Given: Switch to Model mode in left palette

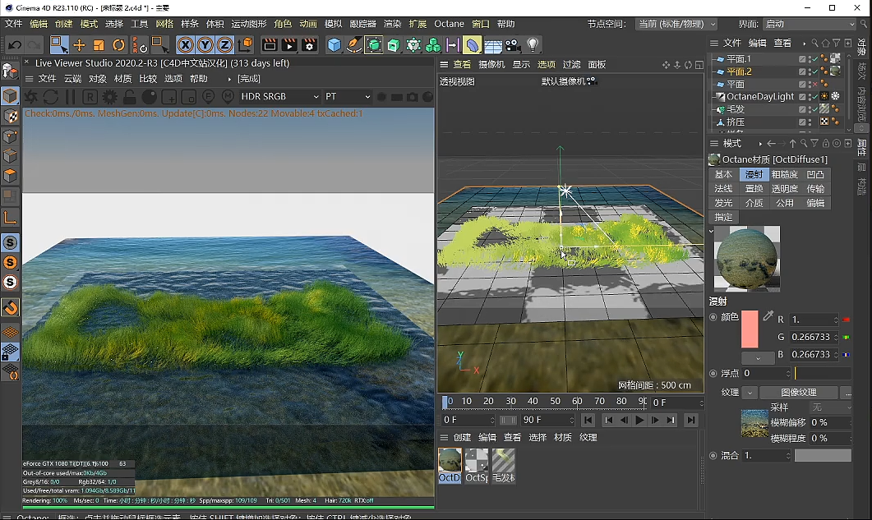Looking at the screenshot, I should [10, 96].
